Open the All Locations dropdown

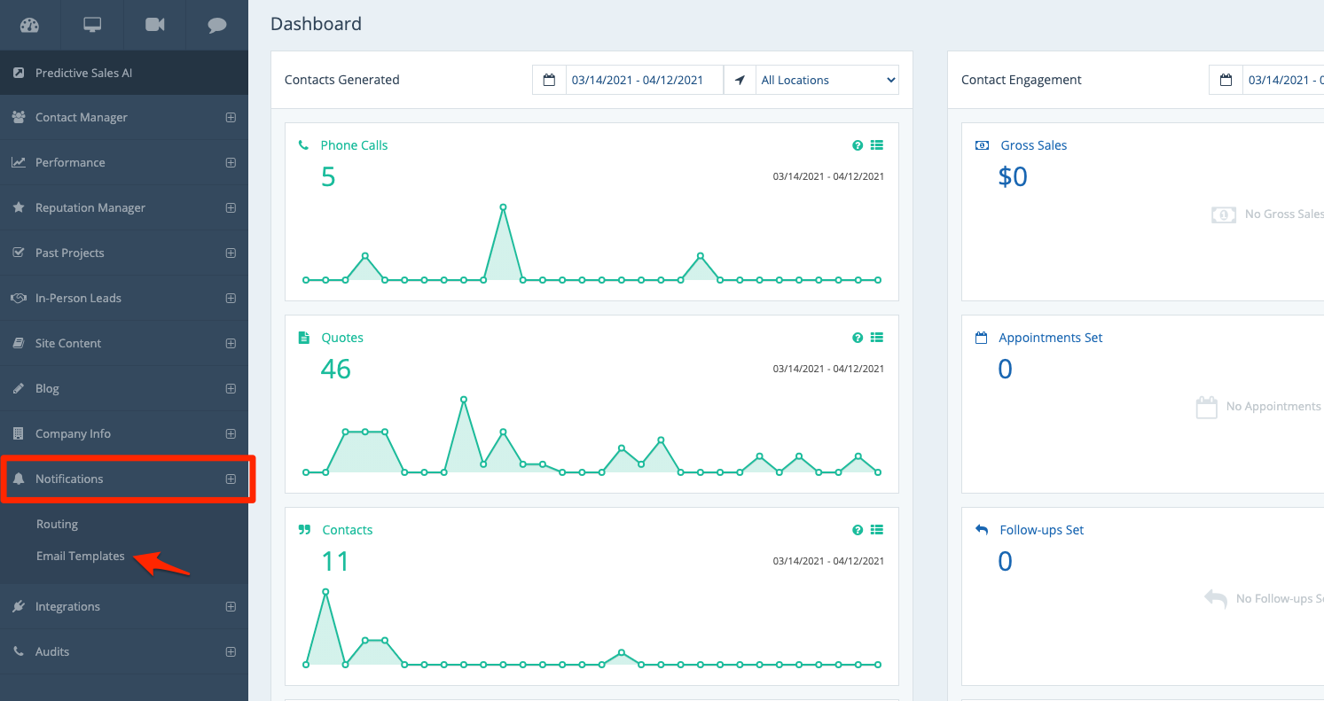(827, 80)
